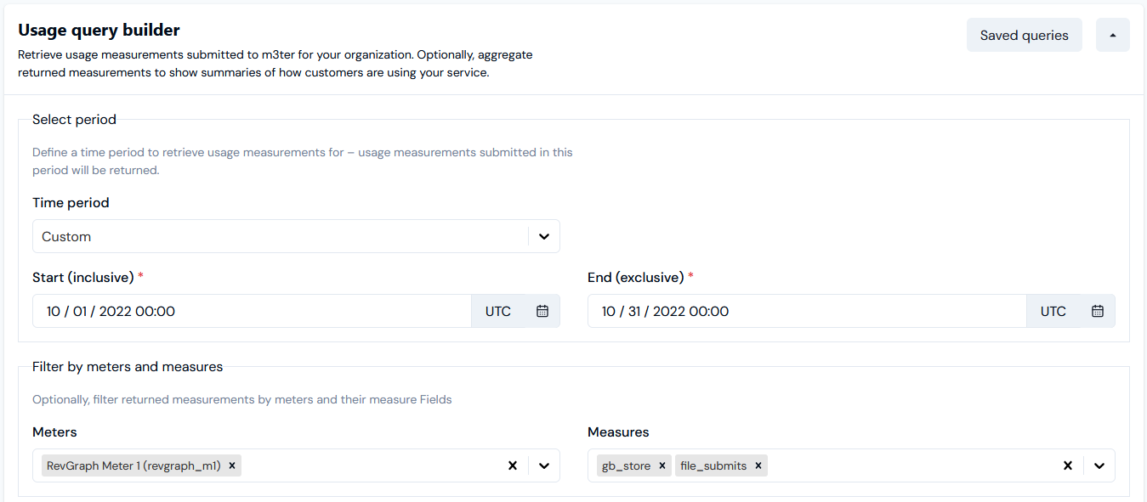Open the End date calendar picker icon
The width and height of the screenshot is (1147, 502).
(1098, 311)
